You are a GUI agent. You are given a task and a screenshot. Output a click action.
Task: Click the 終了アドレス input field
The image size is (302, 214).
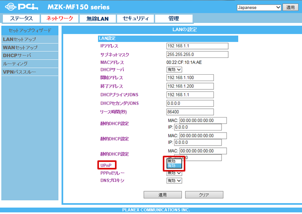coord(190,86)
